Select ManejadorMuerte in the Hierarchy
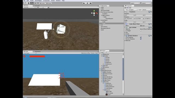This screenshot has width=175, height=98. click(x=106, y=28)
